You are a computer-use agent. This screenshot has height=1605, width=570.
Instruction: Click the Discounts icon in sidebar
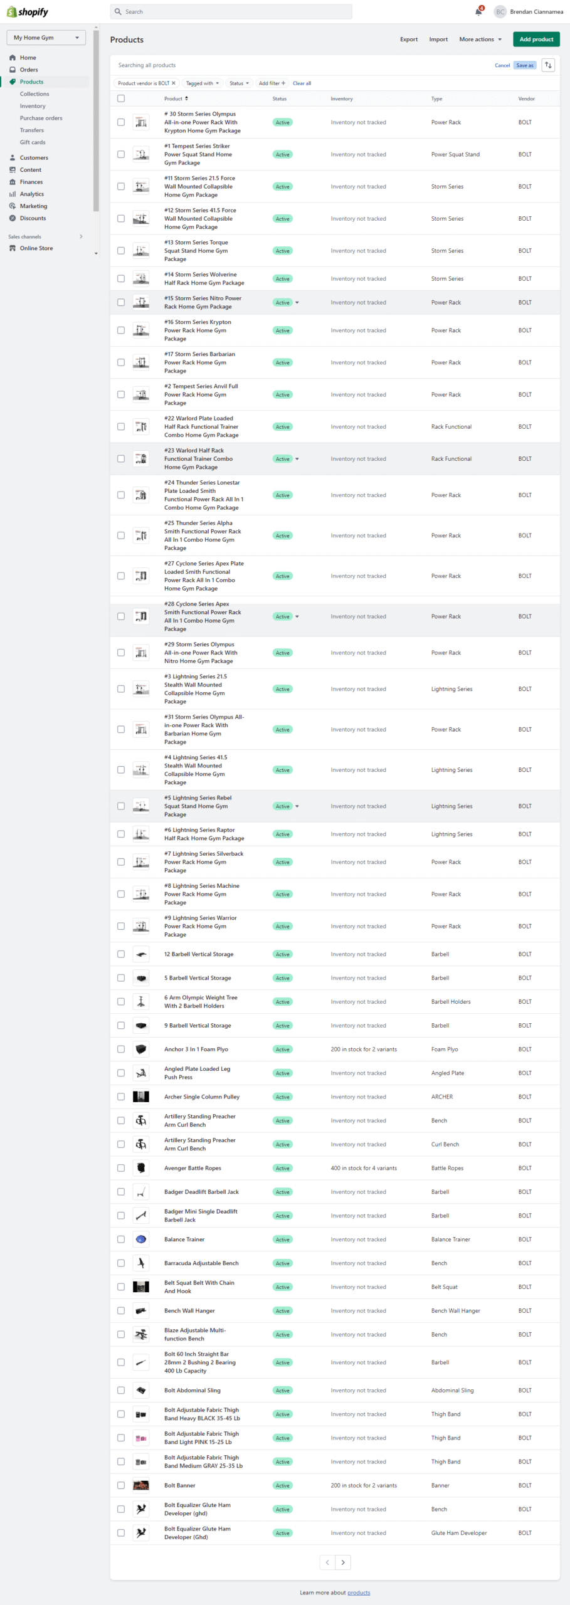pyautogui.click(x=13, y=218)
